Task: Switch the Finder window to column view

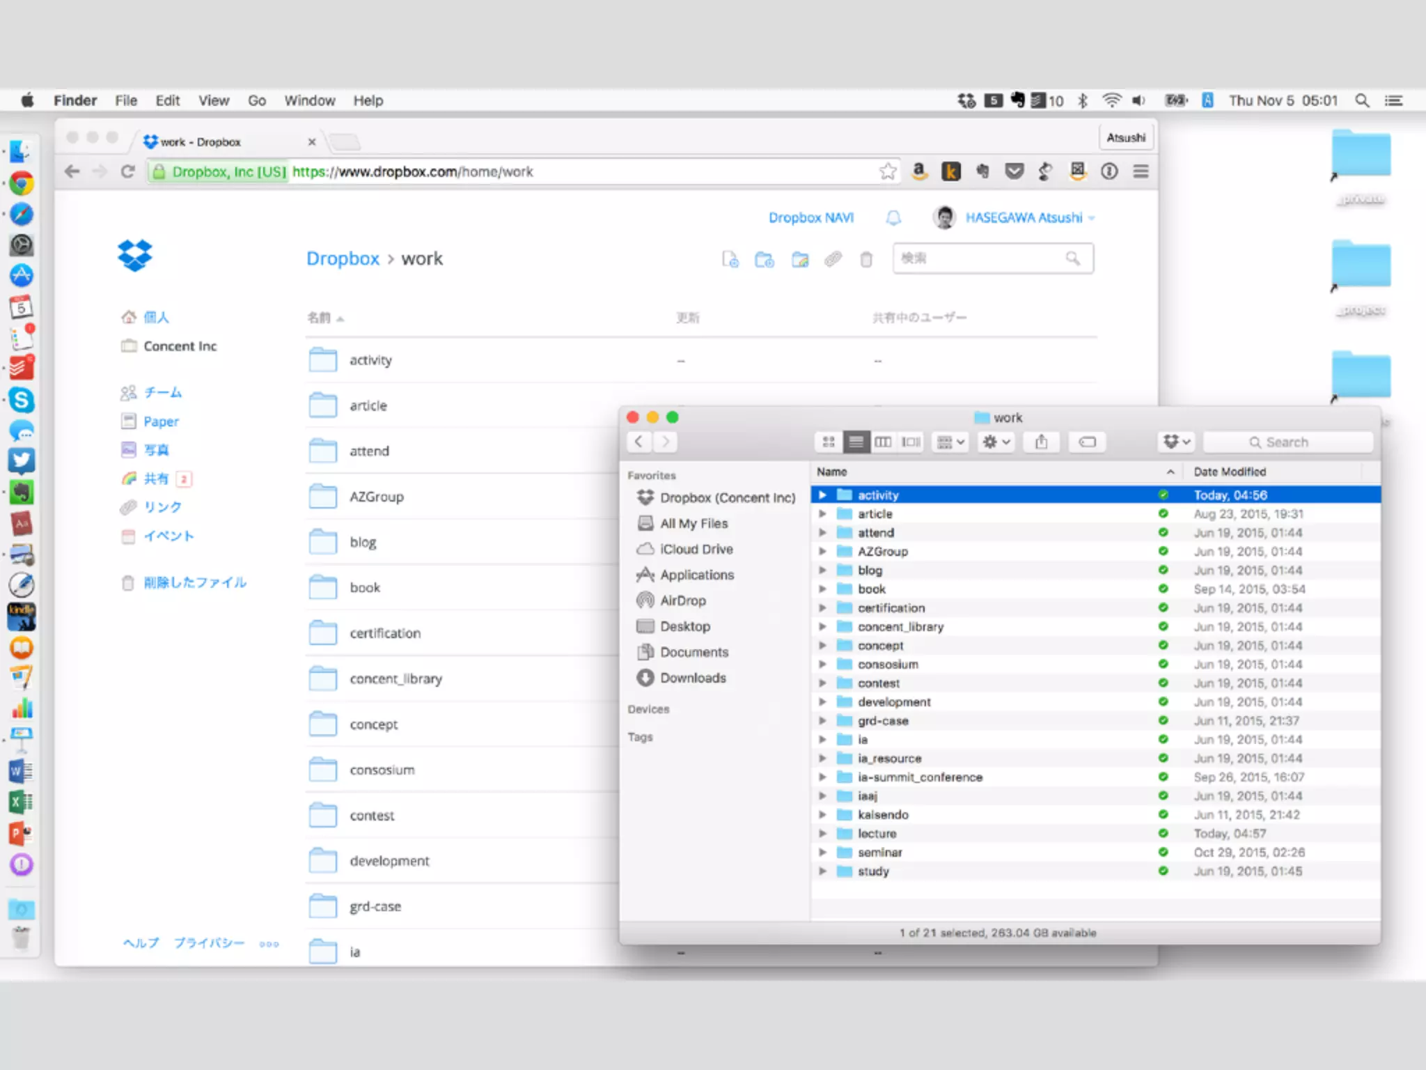Action: tap(883, 442)
